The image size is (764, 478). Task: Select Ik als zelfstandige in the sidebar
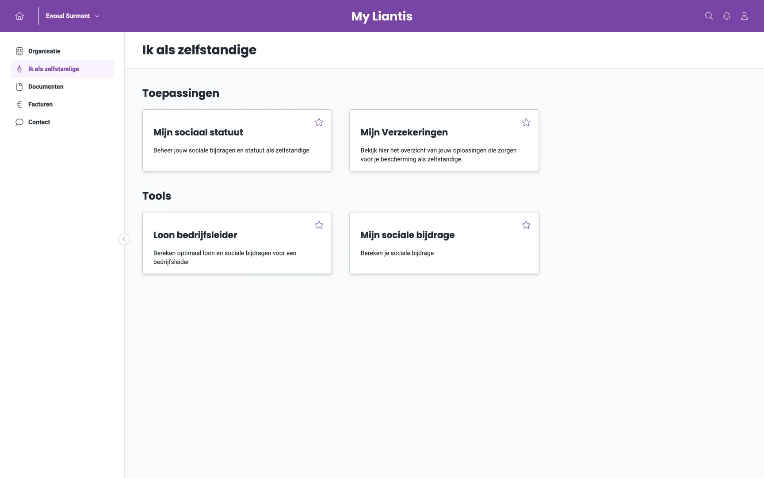[62, 69]
